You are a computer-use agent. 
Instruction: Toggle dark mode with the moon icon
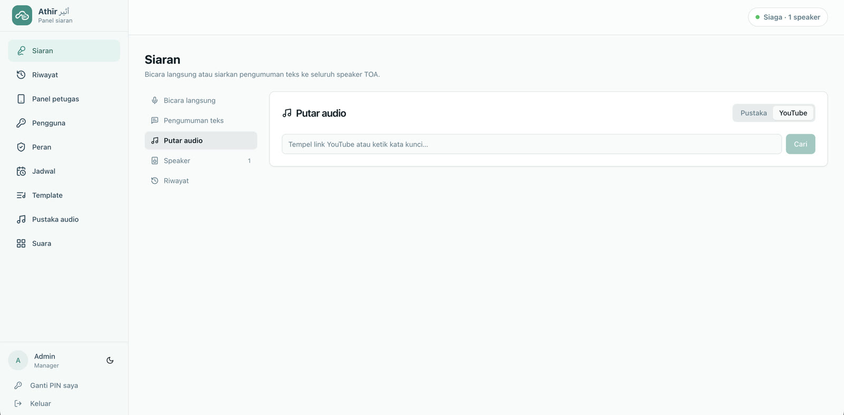[x=110, y=360]
